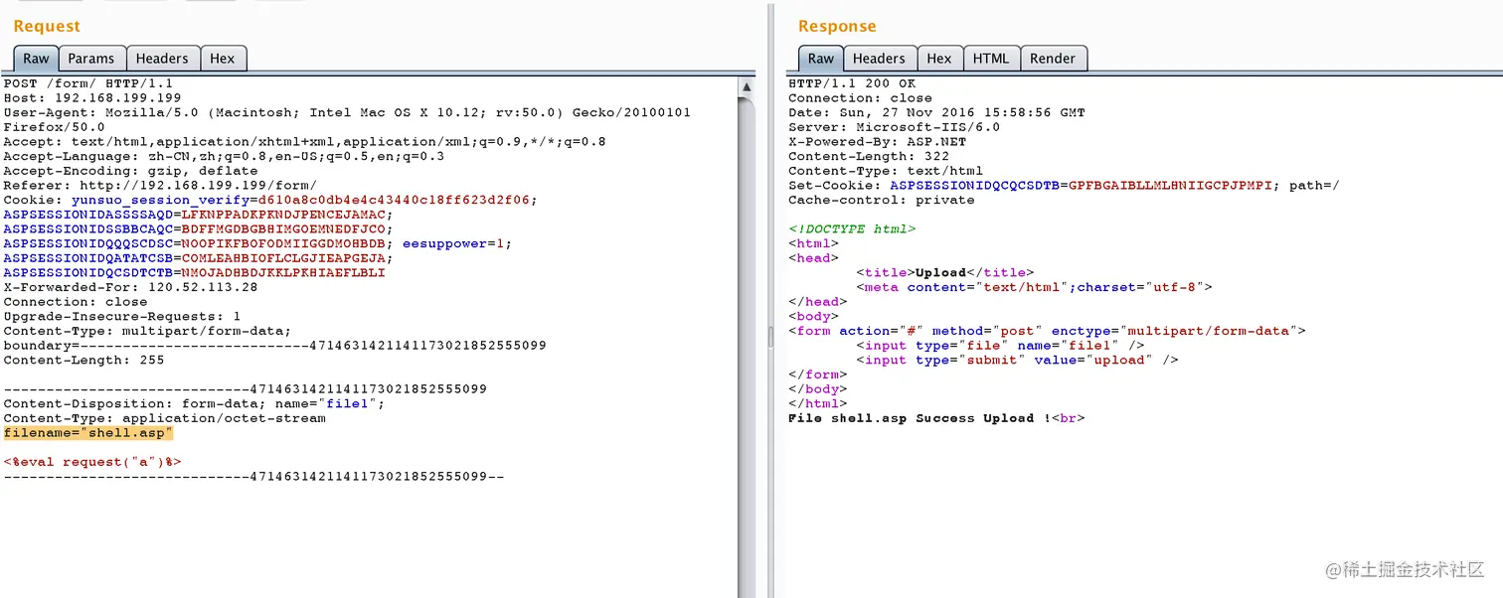Click the X-Forwarded-For: 120.52.113.28 line
The width and height of the screenshot is (1503, 598).
(130, 287)
